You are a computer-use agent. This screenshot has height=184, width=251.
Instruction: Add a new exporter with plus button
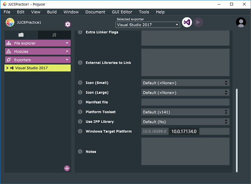click(67, 168)
